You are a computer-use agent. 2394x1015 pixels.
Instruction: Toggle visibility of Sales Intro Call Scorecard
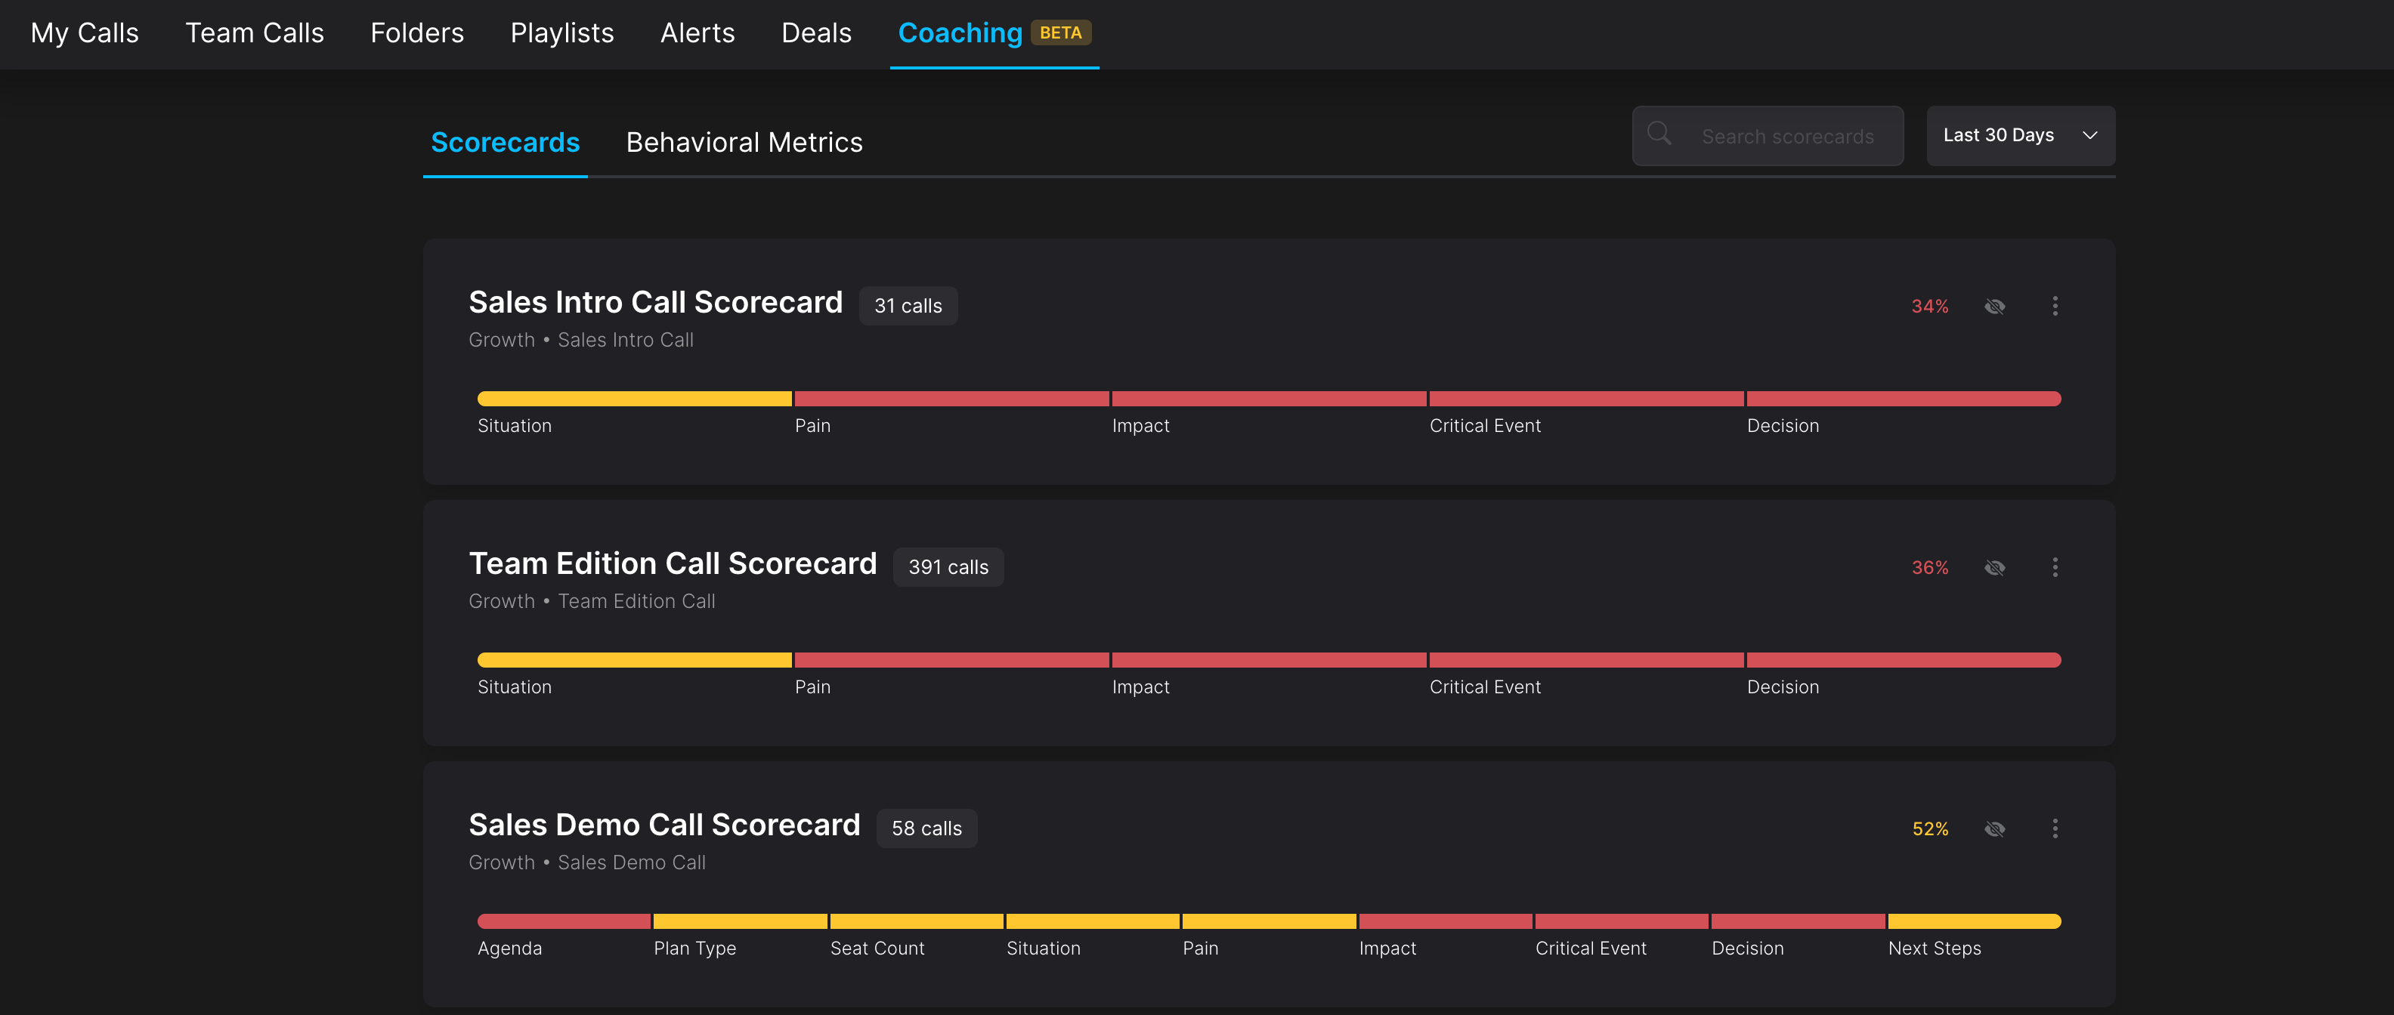[1994, 307]
